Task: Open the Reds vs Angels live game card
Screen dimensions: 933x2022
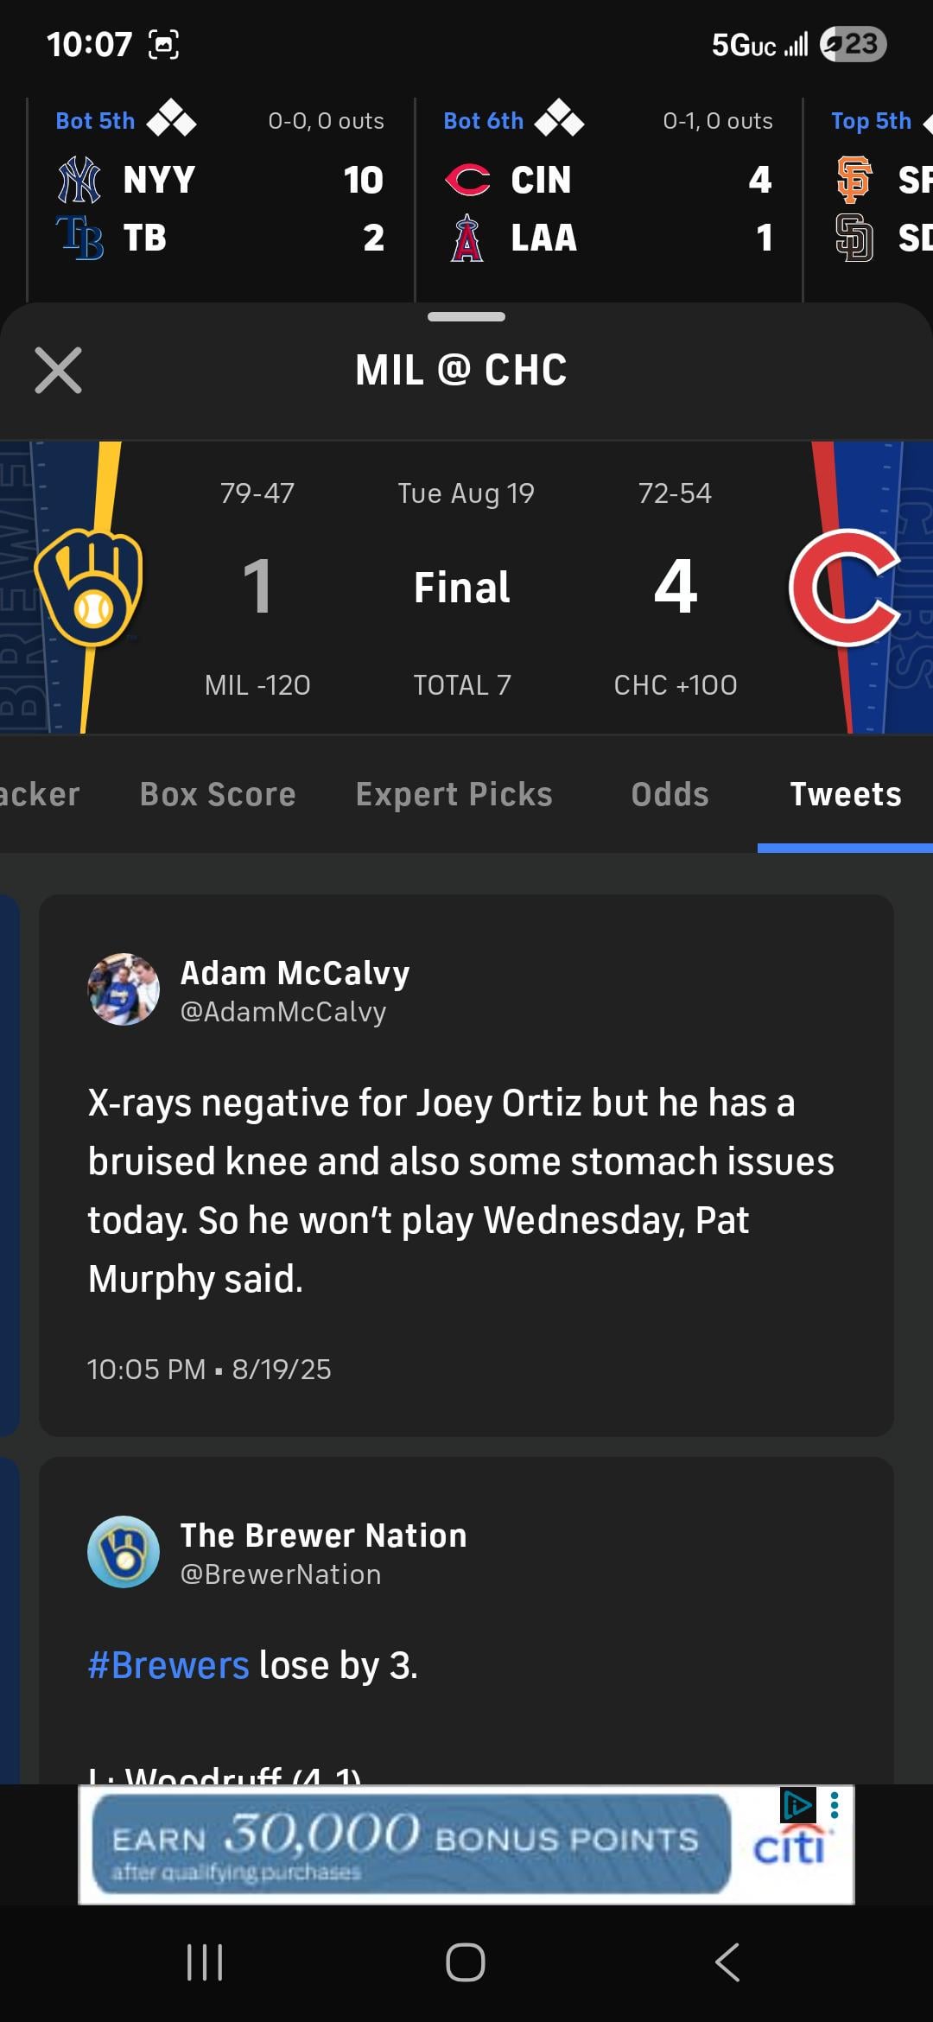Action: click(x=608, y=199)
